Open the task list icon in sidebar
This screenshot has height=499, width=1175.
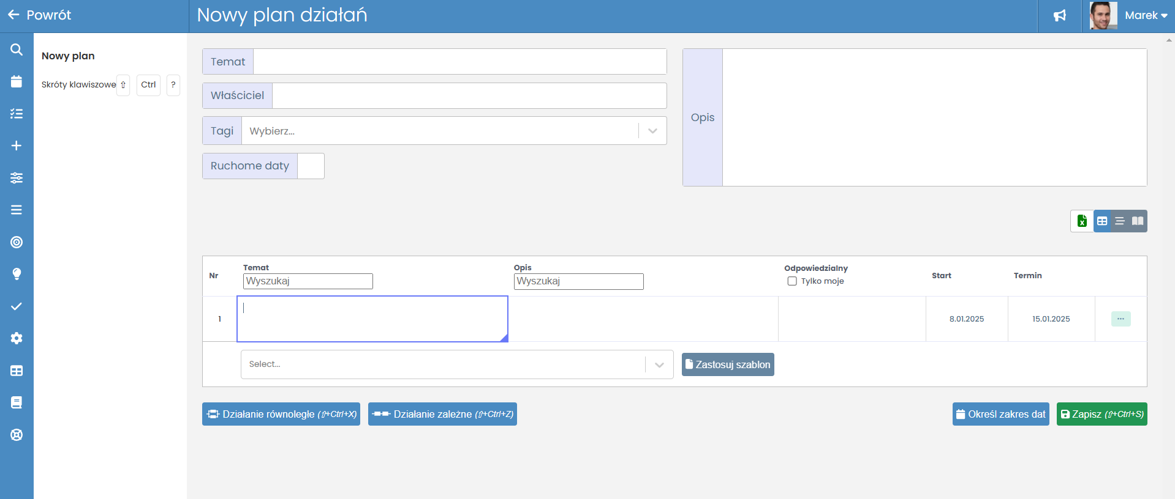coord(17,114)
